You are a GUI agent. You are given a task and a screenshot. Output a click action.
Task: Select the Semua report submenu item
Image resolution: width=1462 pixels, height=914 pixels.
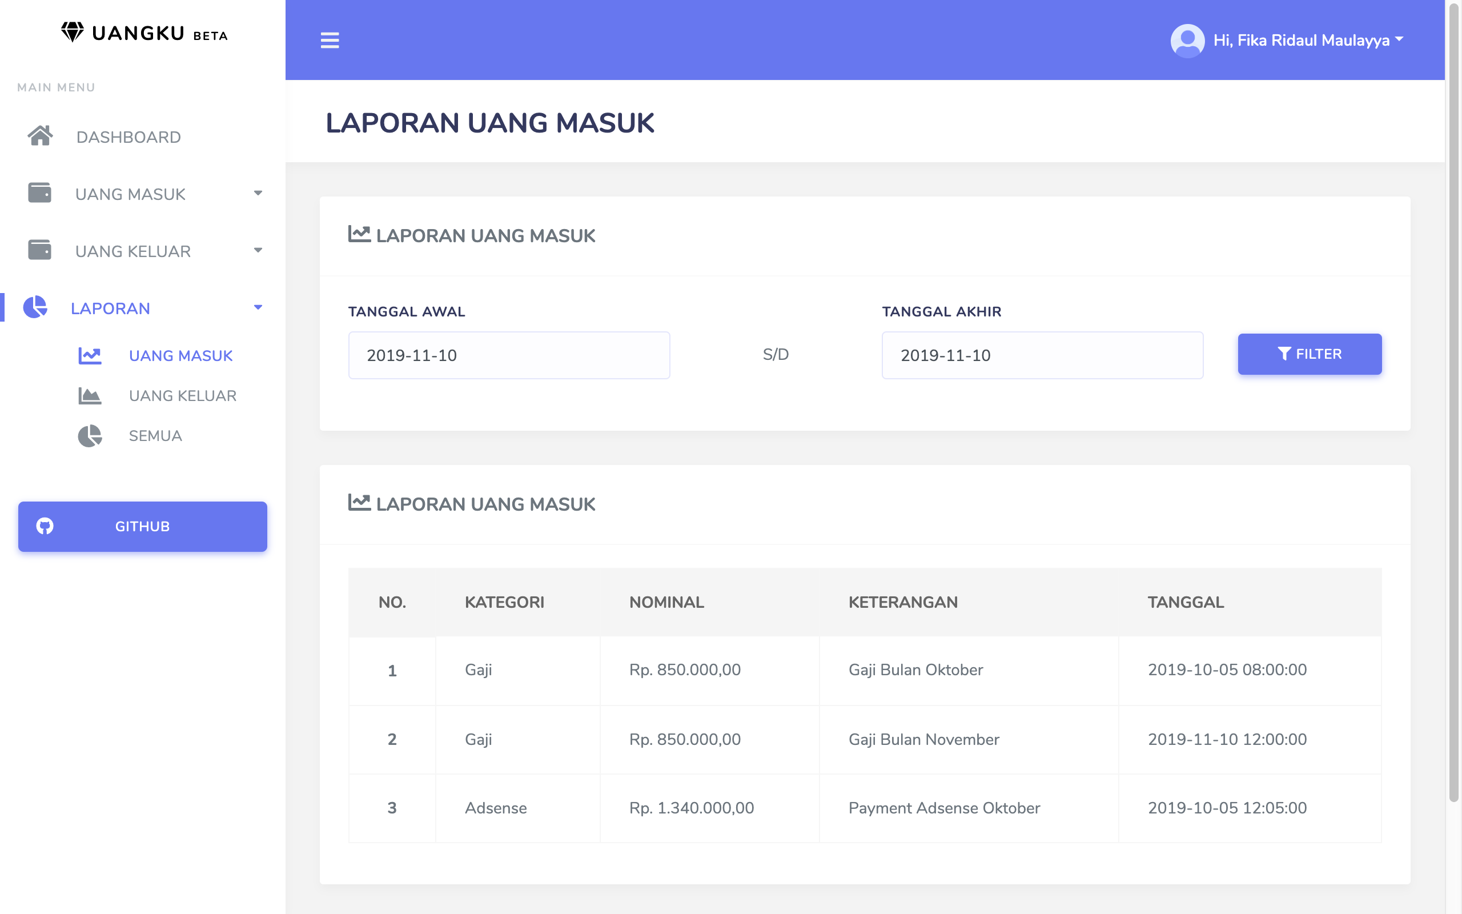click(155, 436)
